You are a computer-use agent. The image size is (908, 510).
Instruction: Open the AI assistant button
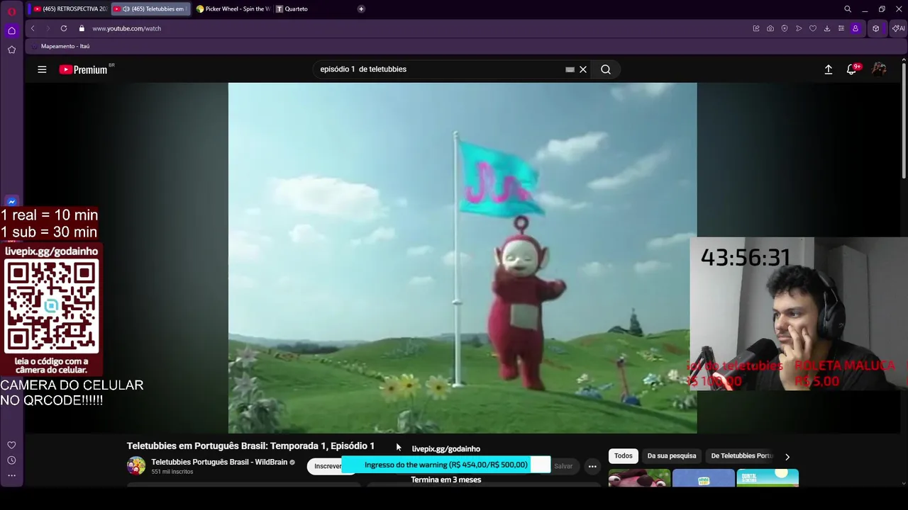pyautogui.click(x=899, y=28)
